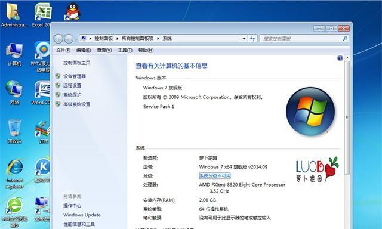Click the Service Pack 1 text
Screen dimensions: 382x229
click(159, 106)
